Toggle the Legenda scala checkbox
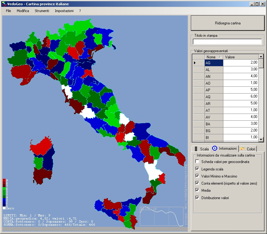This screenshot has width=267, height=234. [x=197, y=169]
